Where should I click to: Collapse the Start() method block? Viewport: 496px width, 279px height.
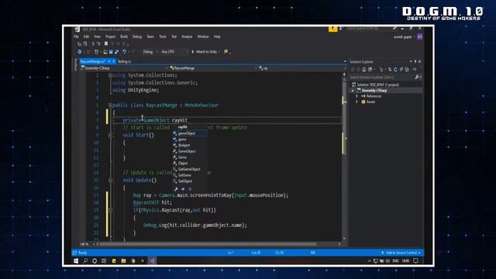110,135
